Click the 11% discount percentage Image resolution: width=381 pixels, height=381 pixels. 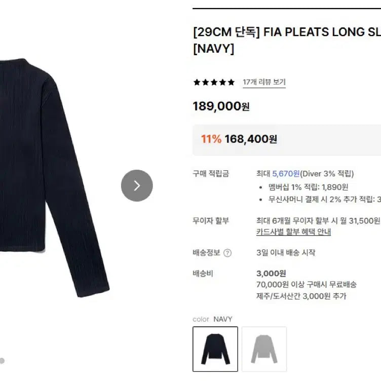click(211, 139)
